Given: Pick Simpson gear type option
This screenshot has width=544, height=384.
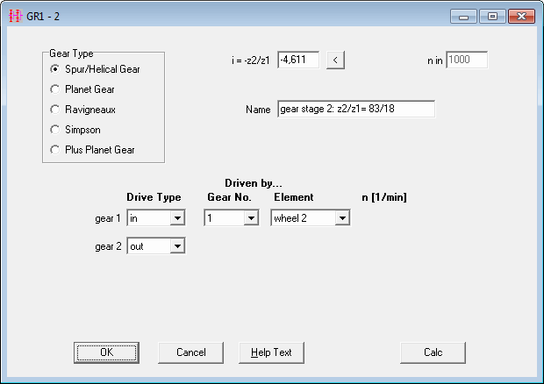Looking at the screenshot, I should pos(55,130).
